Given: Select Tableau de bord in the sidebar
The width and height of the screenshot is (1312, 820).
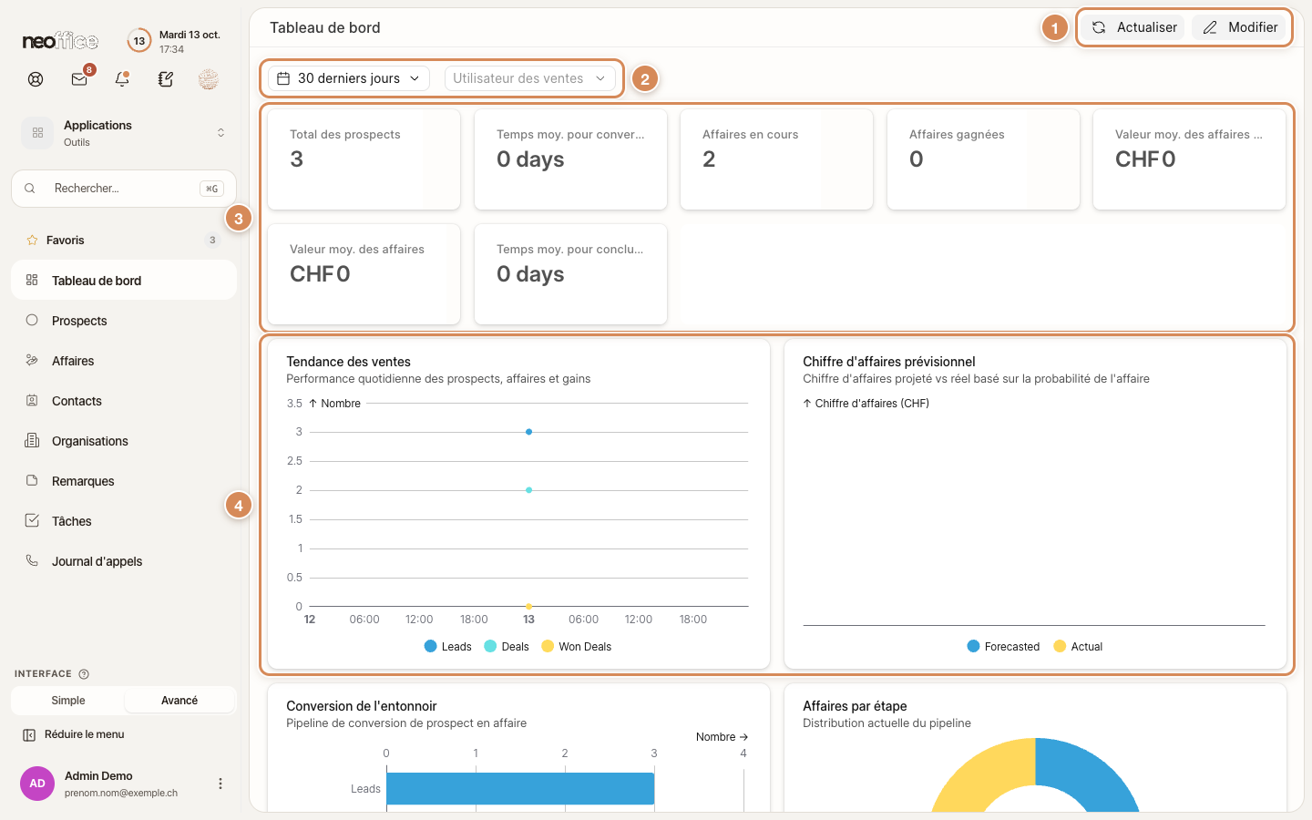Looking at the screenshot, I should pyautogui.click(x=124, y=281).
